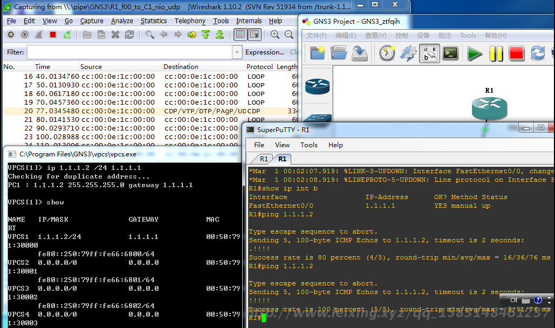555x328 pixels.
Task: Open SuperPuTTY Tools menu
Action: [309, 145]
